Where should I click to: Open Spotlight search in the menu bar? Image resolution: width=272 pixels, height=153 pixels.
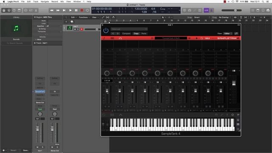263,2
